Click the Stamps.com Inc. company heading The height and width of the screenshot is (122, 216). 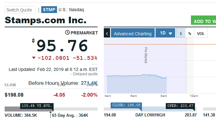click(46, 20)
